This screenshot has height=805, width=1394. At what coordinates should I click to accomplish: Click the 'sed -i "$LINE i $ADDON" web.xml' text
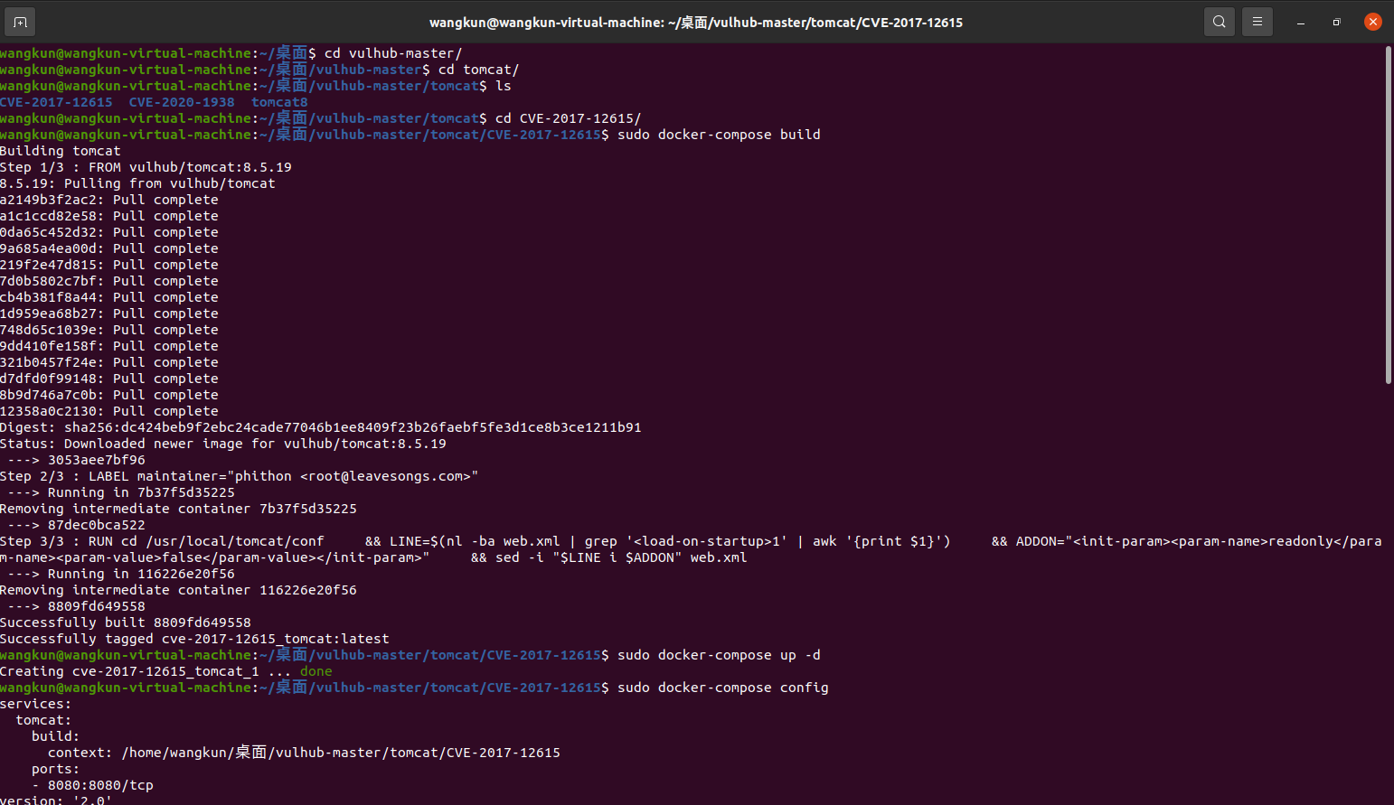pyautogui.click(x=621, y=557)
